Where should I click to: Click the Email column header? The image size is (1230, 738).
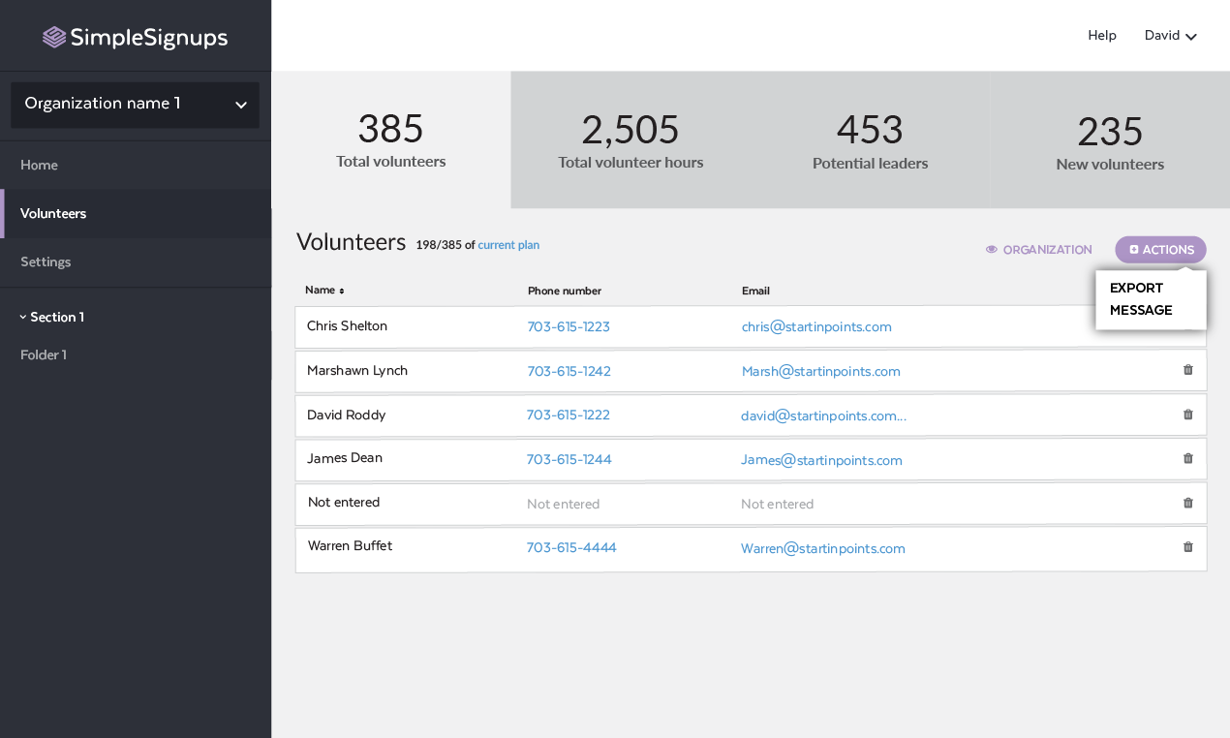pyautogui.click(x=755, y=291)
